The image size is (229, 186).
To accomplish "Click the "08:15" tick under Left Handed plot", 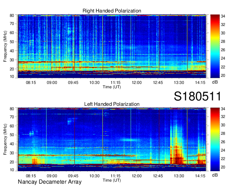I will tap(31, 176).
